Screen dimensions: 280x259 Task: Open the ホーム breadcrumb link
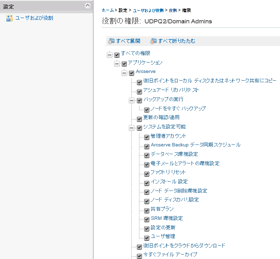[x=108, y=10]
